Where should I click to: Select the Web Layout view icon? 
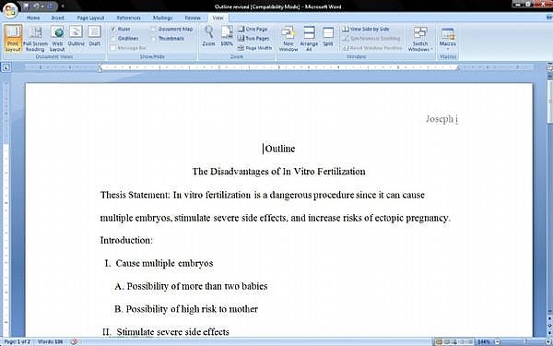57,39
